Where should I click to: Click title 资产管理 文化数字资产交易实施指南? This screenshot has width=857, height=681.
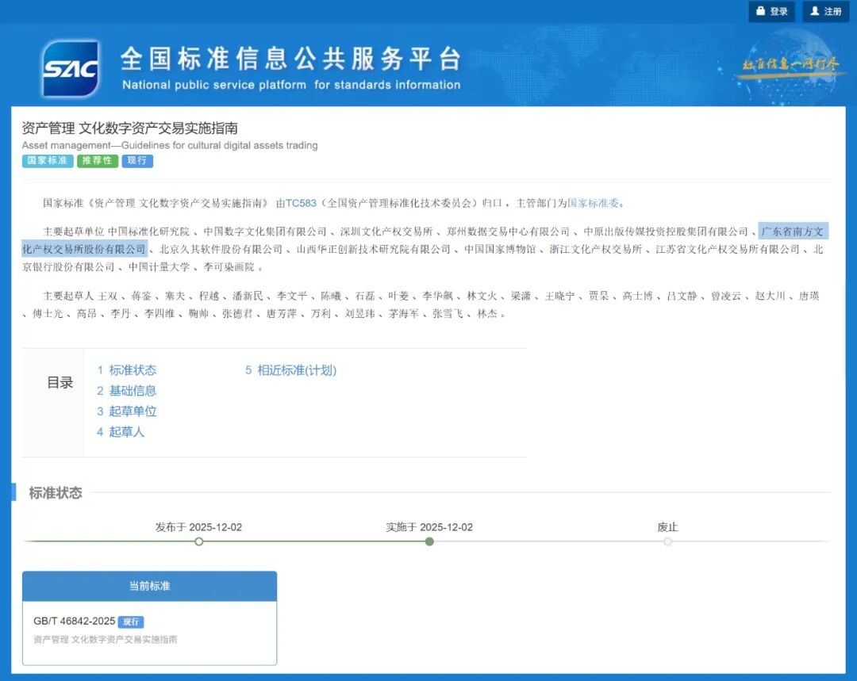(130, 128)
